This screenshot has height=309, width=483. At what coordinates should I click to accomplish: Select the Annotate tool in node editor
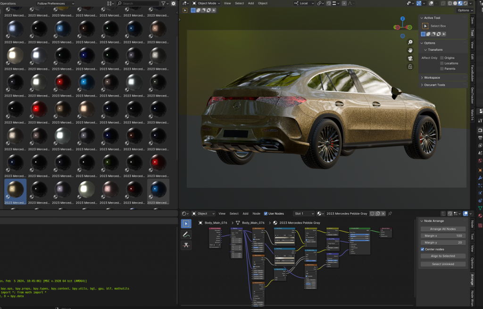pos(186,234)
